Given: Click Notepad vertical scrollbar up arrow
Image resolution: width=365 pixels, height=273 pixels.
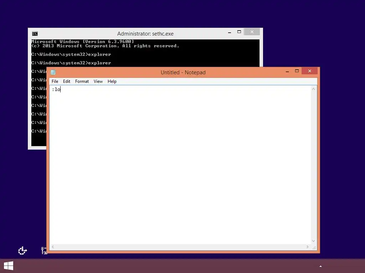Looking at the screenshot, I should coord(314,89).
